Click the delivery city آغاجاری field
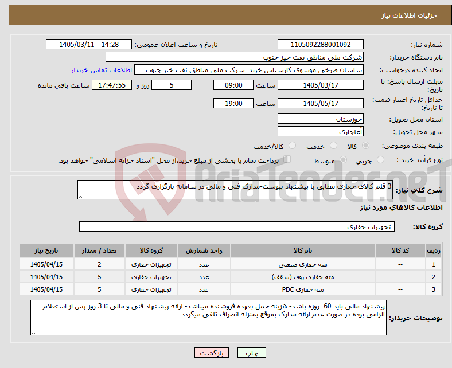 (x=321, y=131)
